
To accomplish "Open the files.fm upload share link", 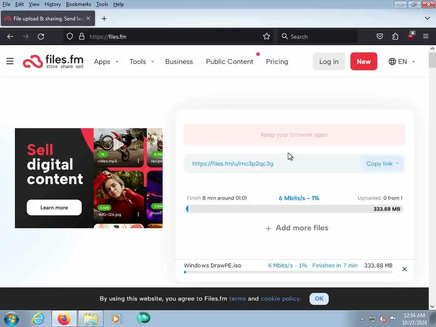I will [x=233, y=163].
